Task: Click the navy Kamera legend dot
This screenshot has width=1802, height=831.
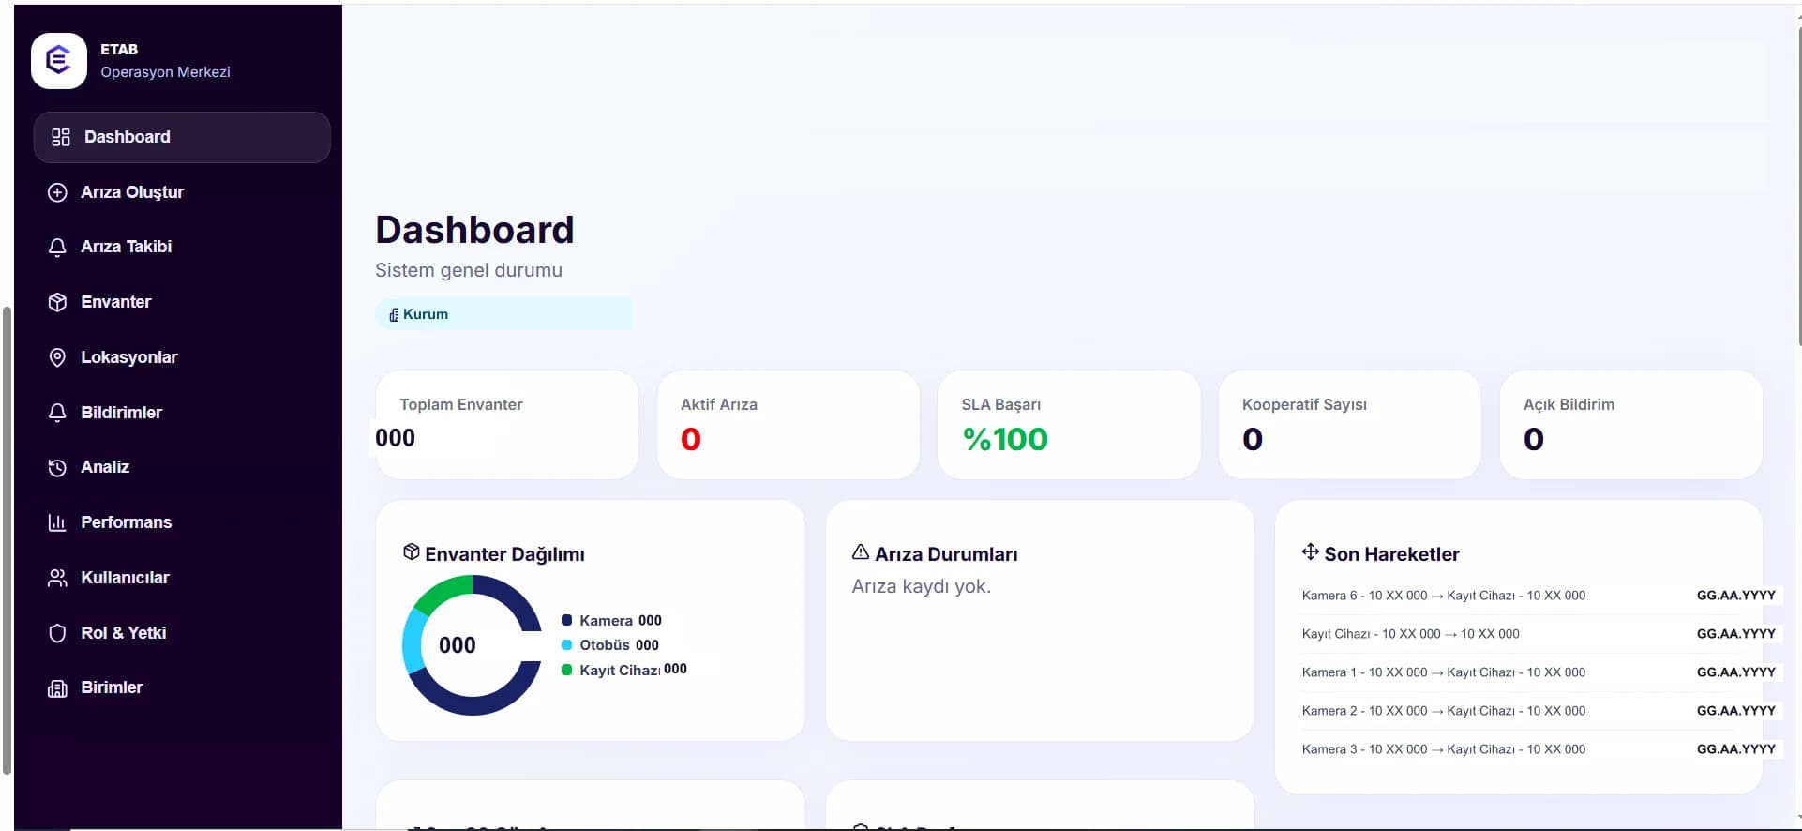Action: [x=566, y=620]
